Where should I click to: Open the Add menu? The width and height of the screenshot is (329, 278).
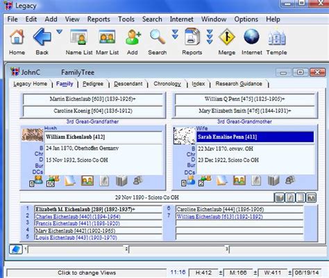pos(51,19)
